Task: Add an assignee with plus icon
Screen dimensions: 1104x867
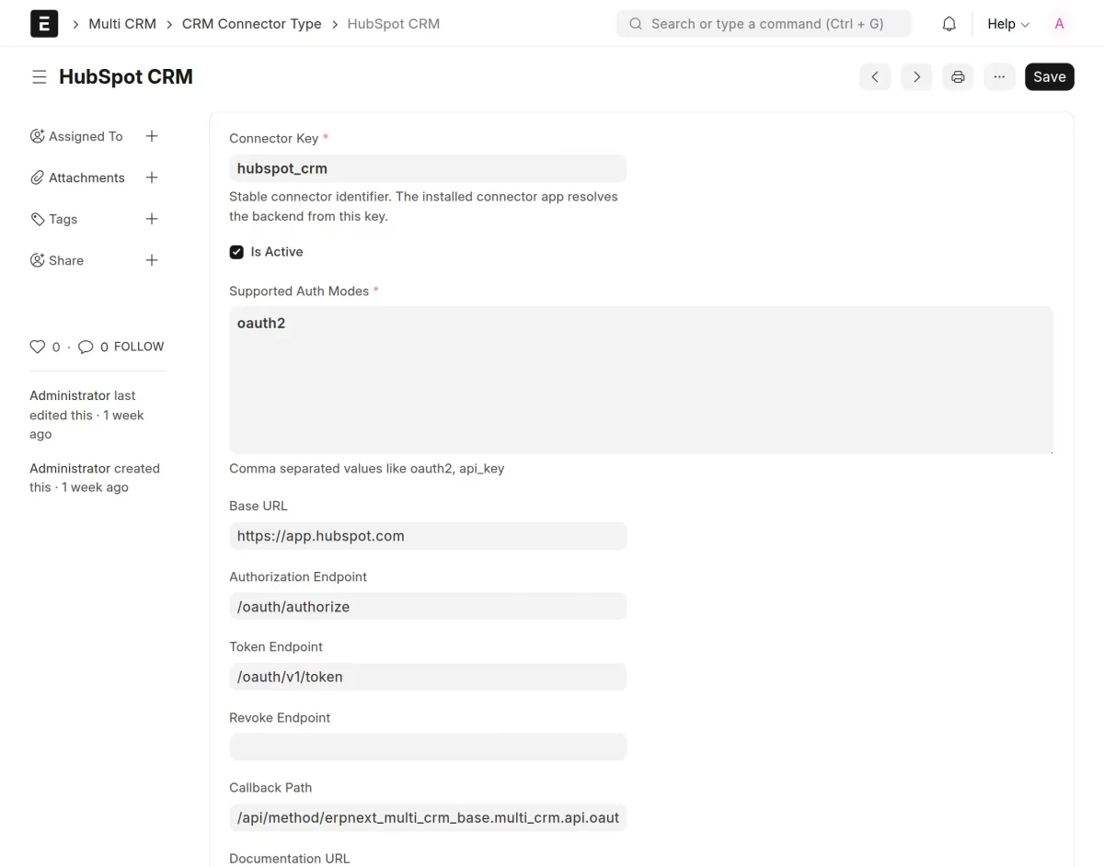Action: coord(152,136)
